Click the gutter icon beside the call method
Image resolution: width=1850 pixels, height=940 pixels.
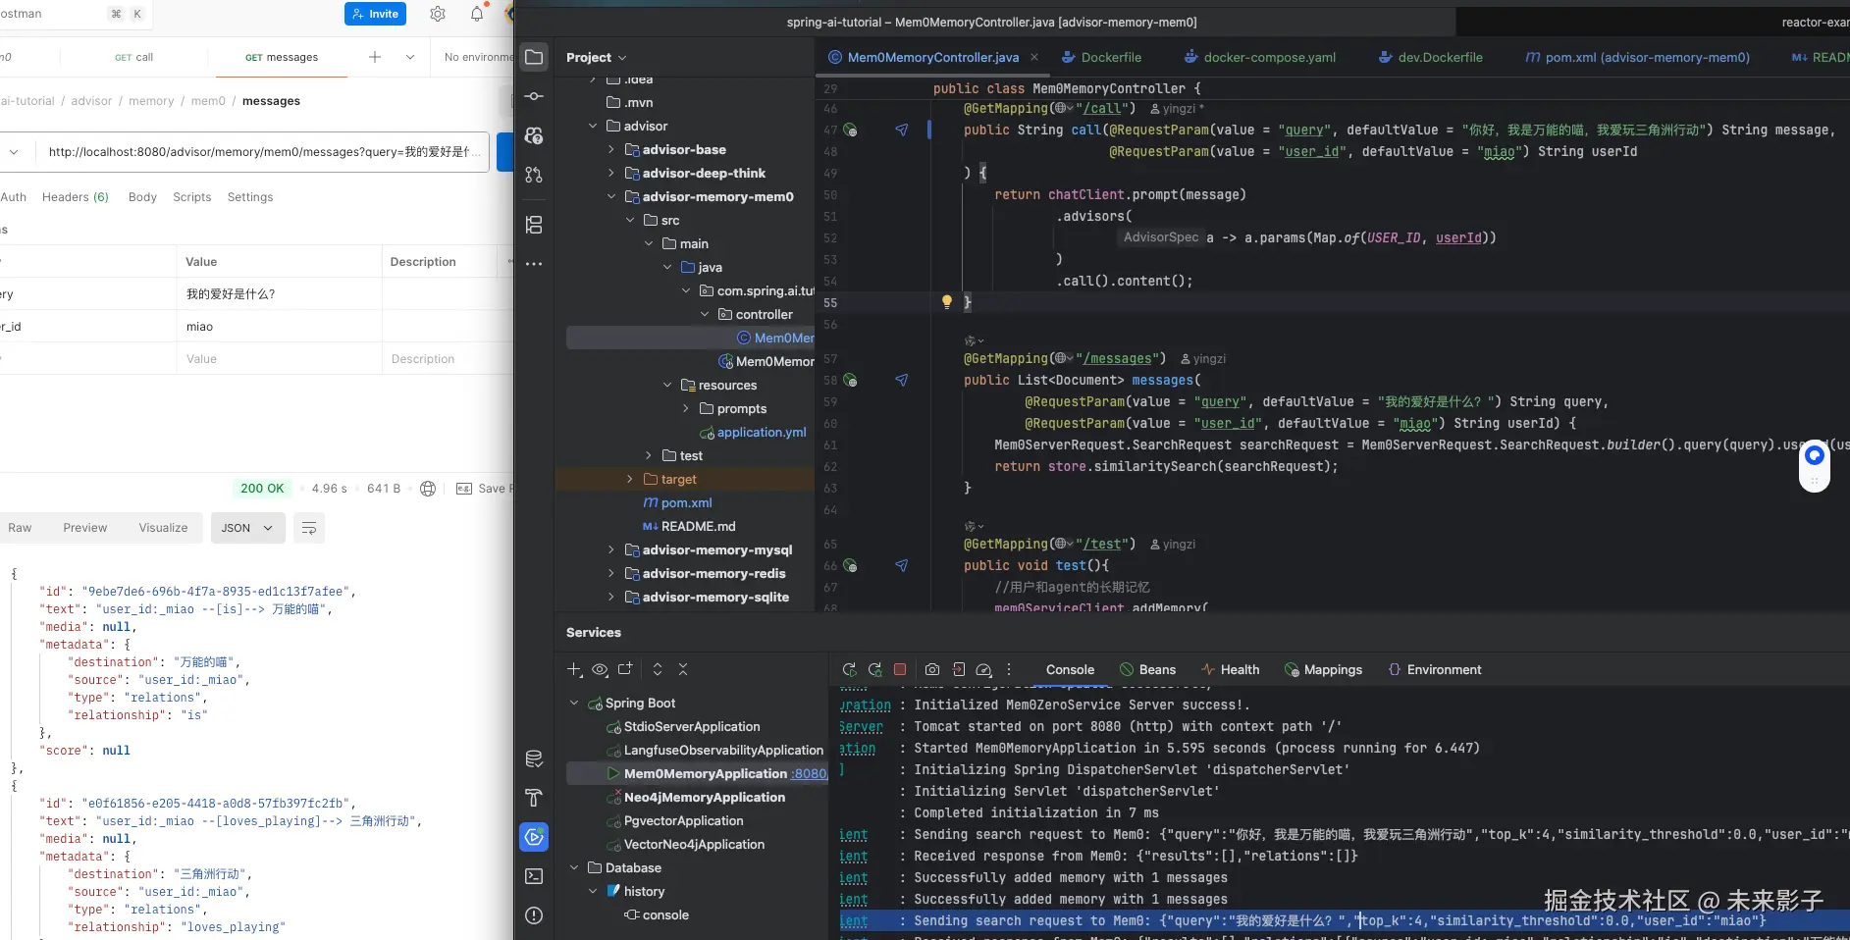850,131
